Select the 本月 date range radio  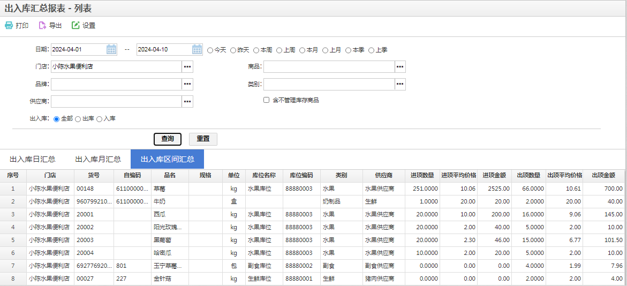pyautogui.click(x=302, y=50)
